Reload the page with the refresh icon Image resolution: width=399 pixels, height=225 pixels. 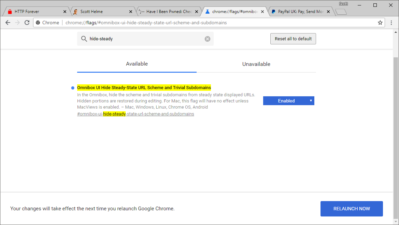pyautogui.click(x=27, y=23)
